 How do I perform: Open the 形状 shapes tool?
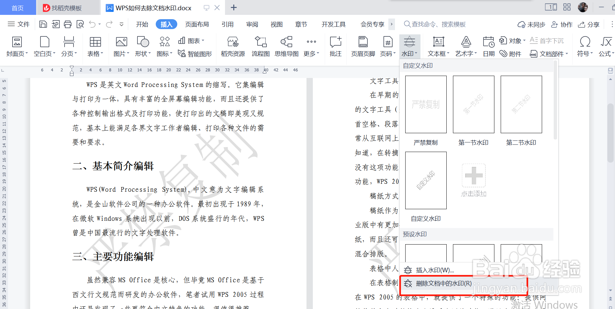[143, 47]
